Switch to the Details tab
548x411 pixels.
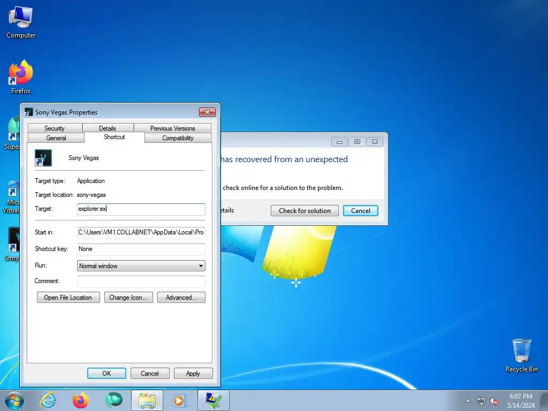click(x=107, y=128)
